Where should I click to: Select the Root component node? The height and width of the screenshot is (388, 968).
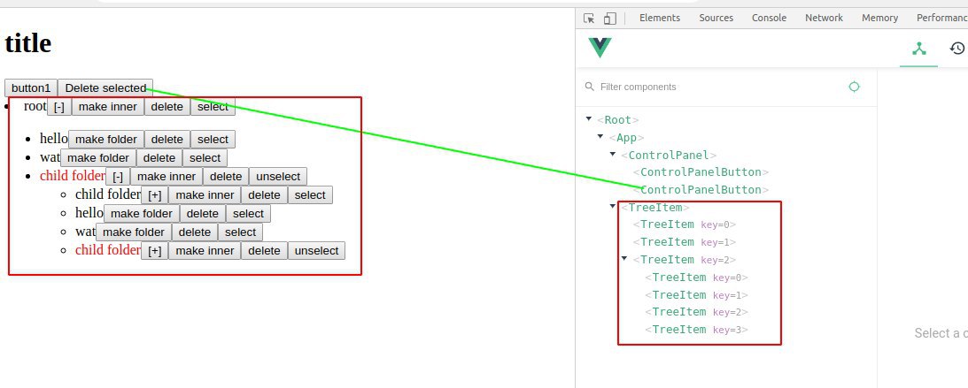pyautogui.click(x=618, y=119)
